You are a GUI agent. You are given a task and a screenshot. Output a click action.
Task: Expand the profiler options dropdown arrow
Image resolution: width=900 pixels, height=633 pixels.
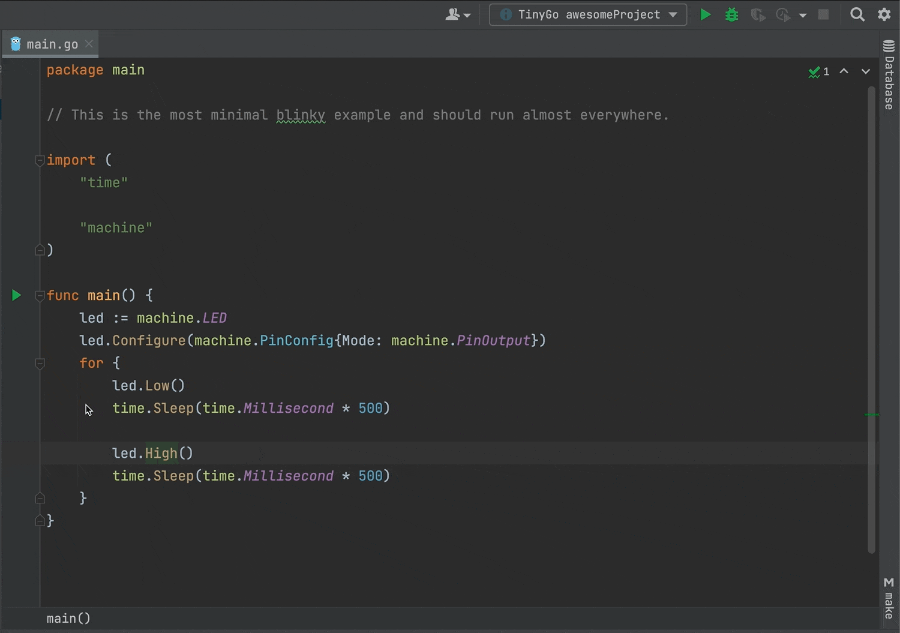(803, 15)
